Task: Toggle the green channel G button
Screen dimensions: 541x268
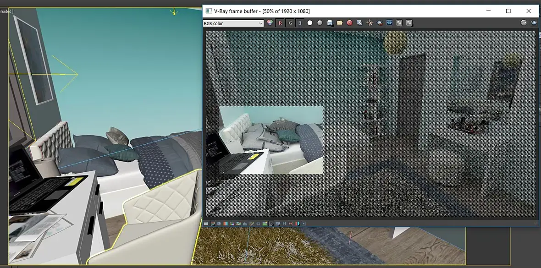Action: pyautogui.click(x=290, y=23)
